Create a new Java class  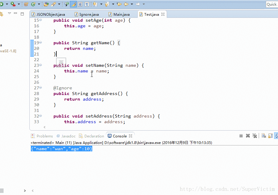tap(33, 4)
